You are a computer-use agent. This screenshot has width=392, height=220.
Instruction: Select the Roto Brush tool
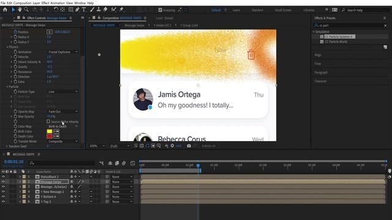(x=113, y=10)
